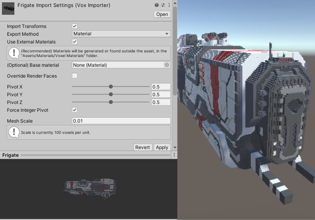This screenshot has height=220, width=315.
Task: Click the Frigate preview header title
Action: (x=10, y=155)
